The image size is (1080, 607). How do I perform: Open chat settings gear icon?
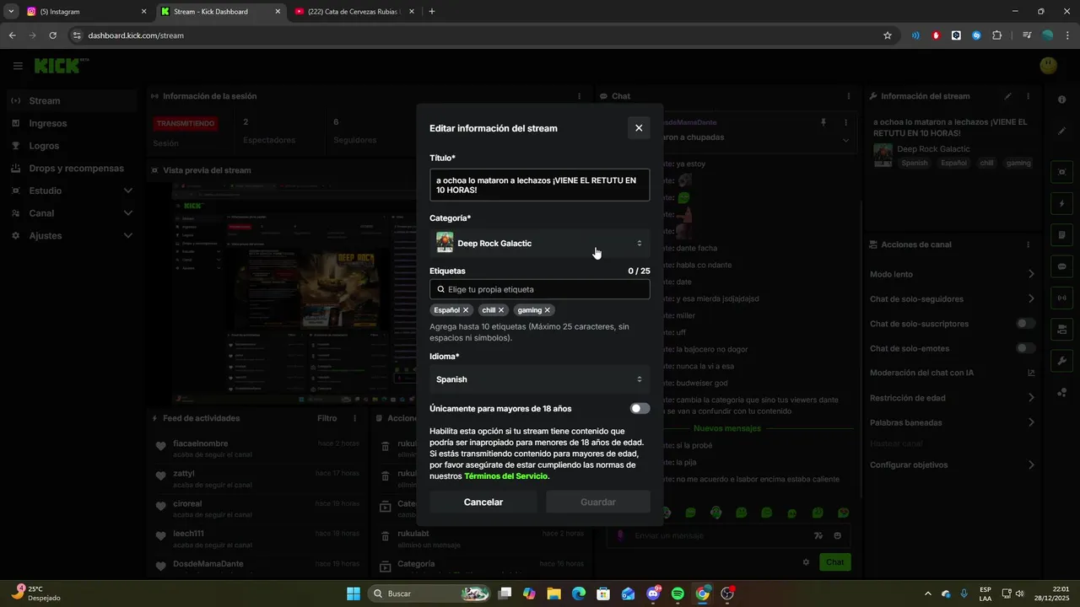806,562
